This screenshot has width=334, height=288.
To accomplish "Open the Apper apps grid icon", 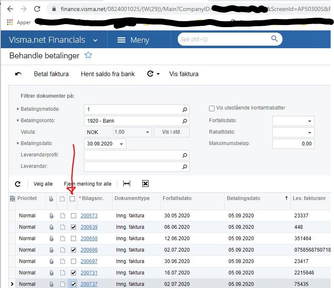I will tap(10, 22).
